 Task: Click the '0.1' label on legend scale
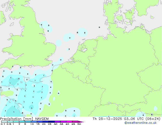tap(3, 124)
